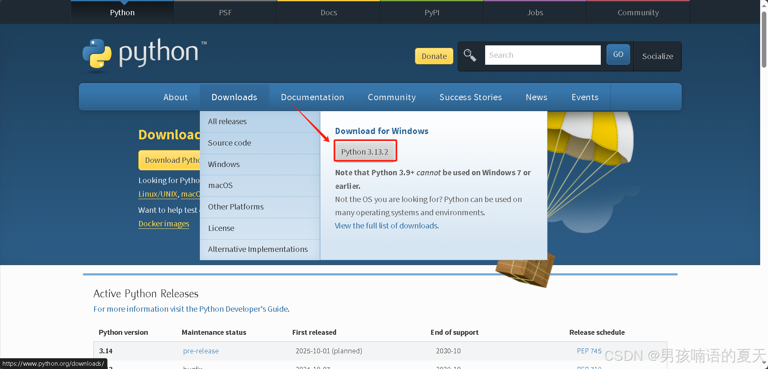Open the Success Stories menu
768x369 pixels.
pyautogui.click(x=471, y=97)
